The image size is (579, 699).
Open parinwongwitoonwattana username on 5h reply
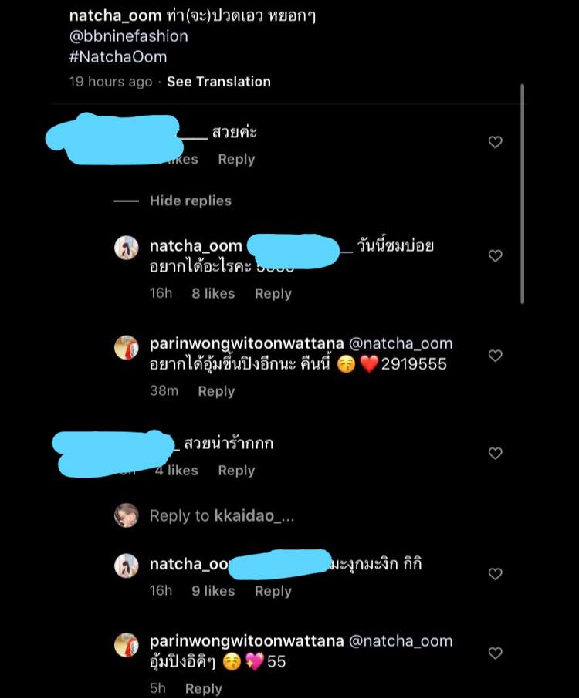pyautogui.click(x=247, y=640)
